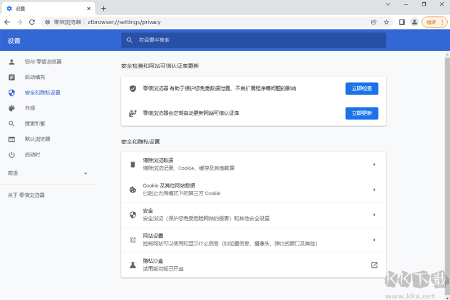Viewport: 450px width, 300px height.
Task: Open the side panel icon
Action: (x=402, y=22)
